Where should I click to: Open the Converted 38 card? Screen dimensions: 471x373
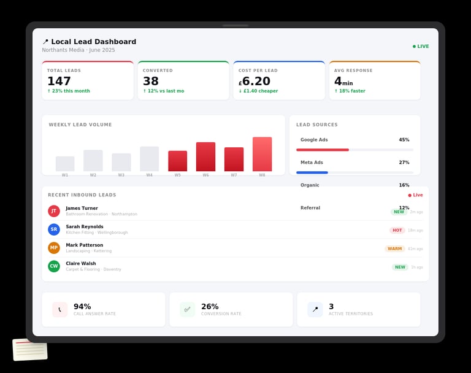(183, 80)
